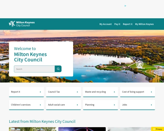Open middle news thumbnail with dark sky
This screenshot has width=164, height=131.
(82, 129)
